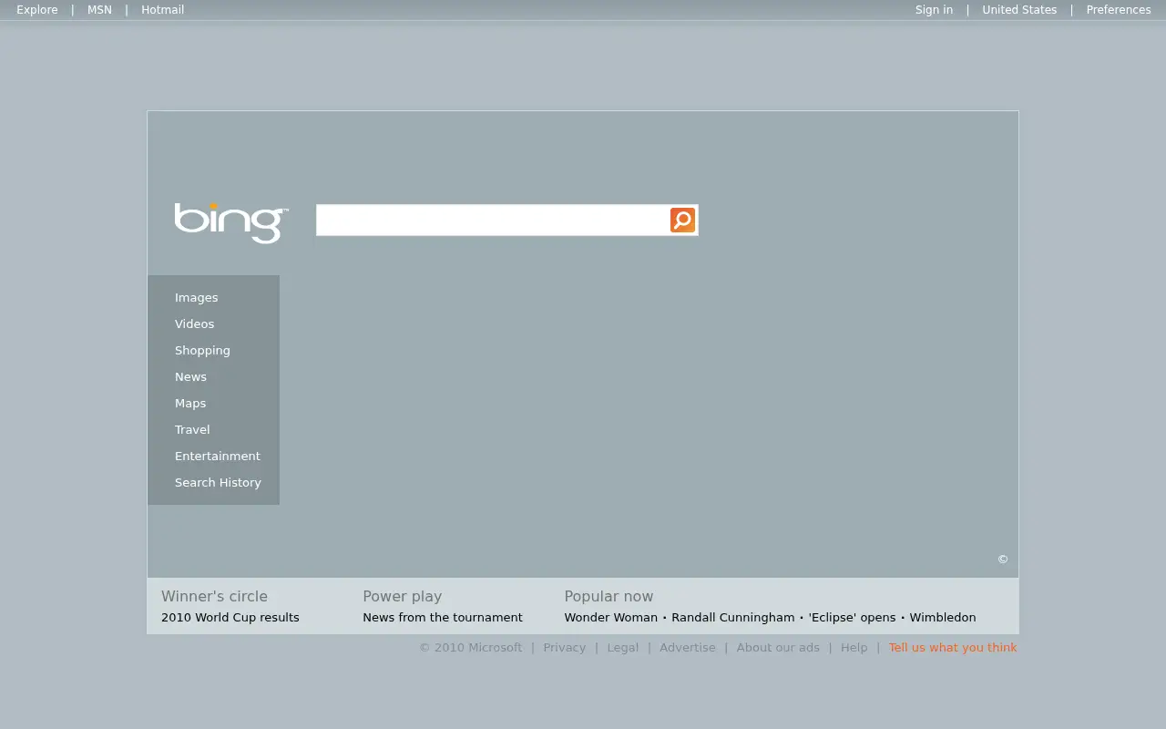Focus the Bing search text box
This screenshot has width=1166, height=729.
(x=492, y=220)
